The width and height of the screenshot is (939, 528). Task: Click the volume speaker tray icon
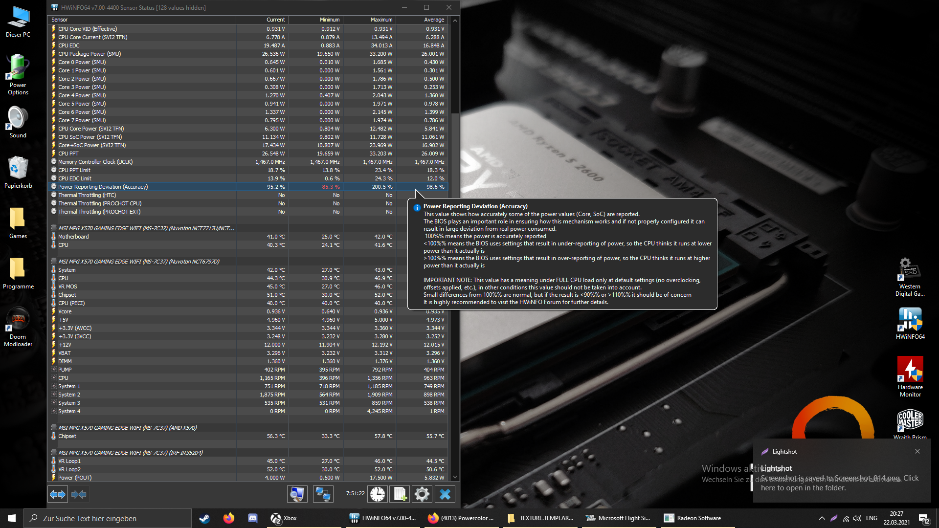click(x=857, y=518)
